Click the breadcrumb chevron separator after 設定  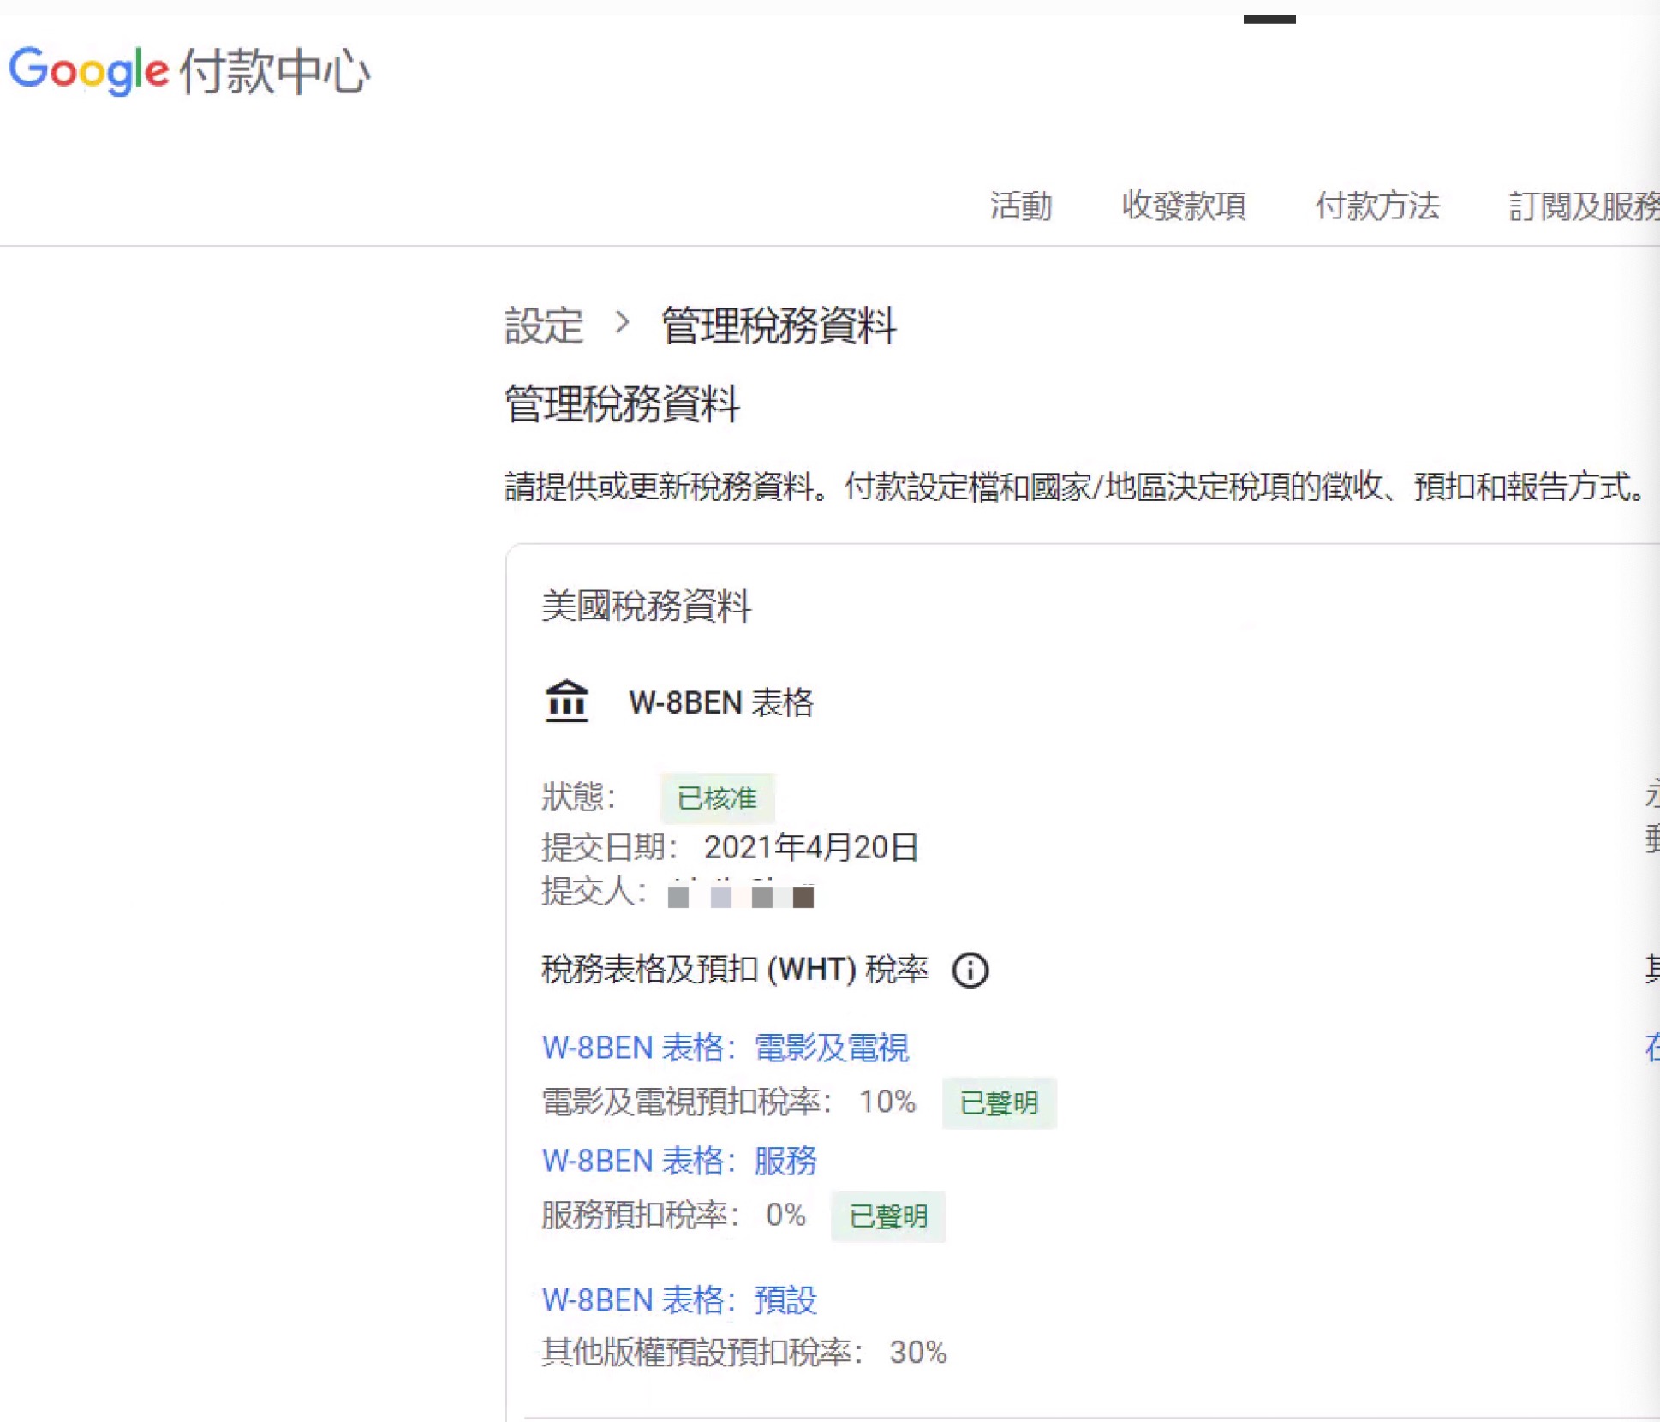tap(623, 323)
